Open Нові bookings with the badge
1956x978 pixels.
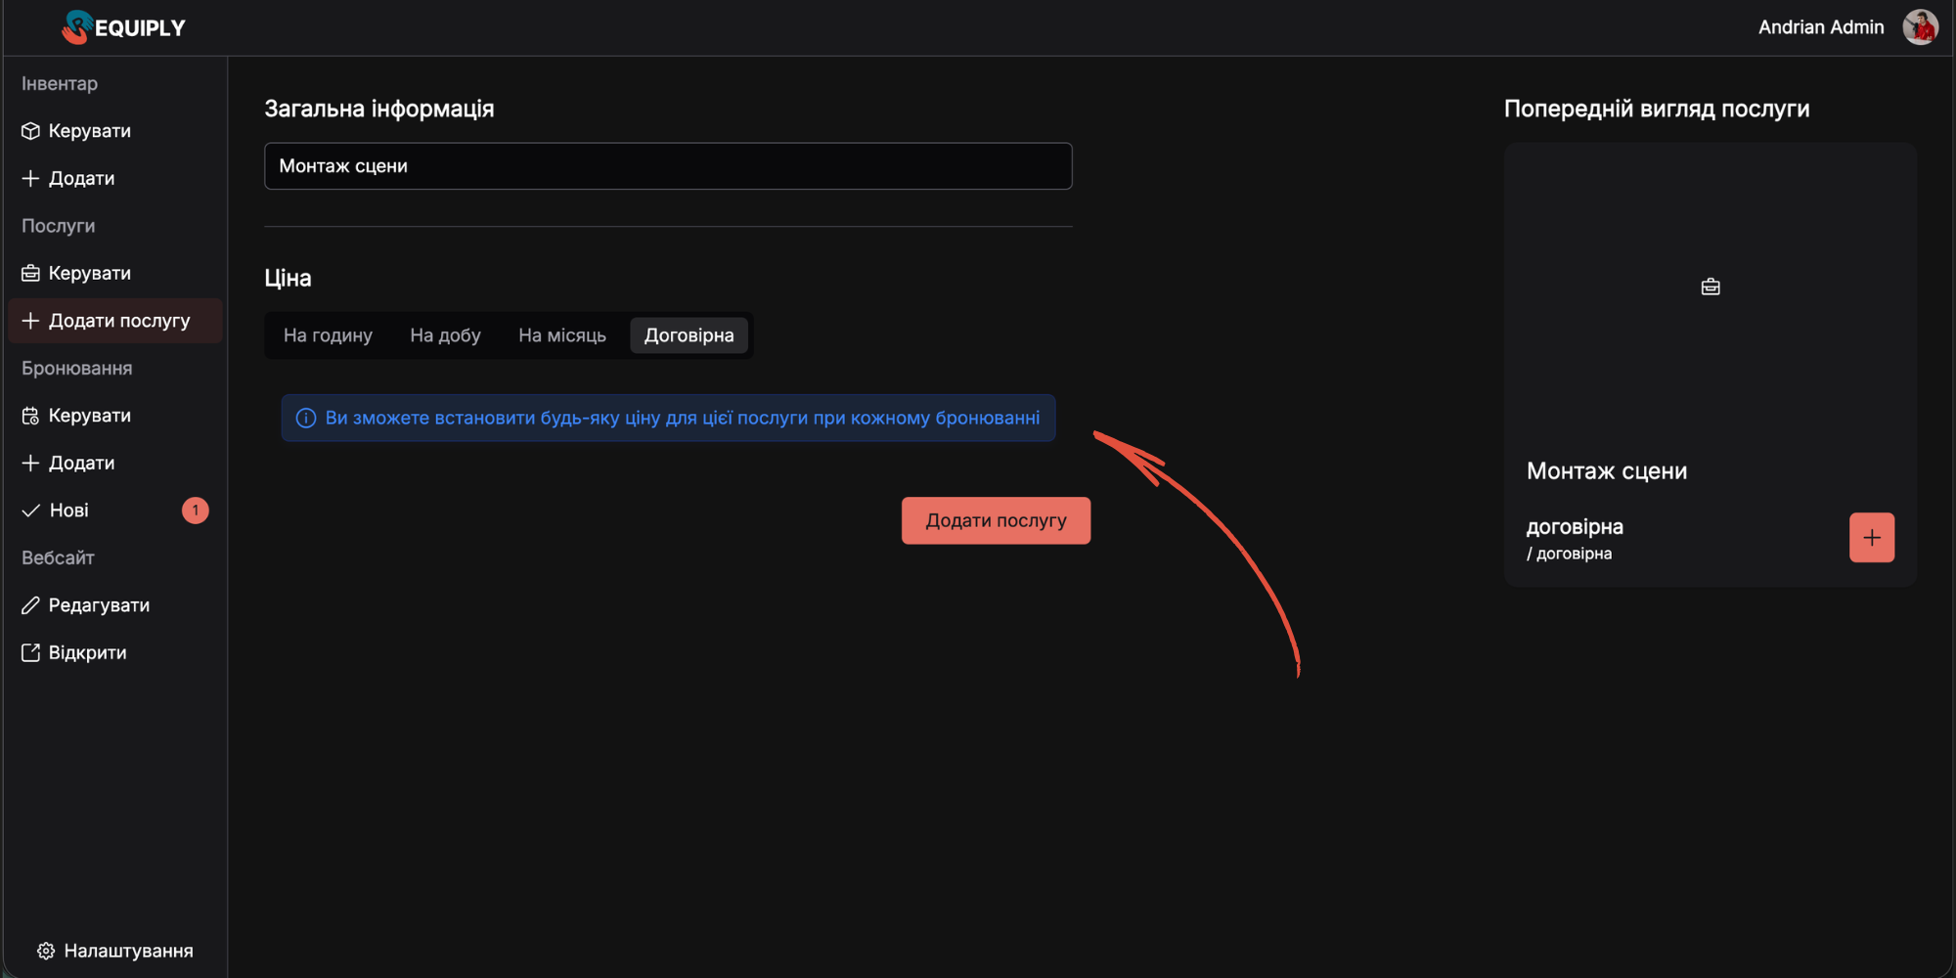pos(68,511)
